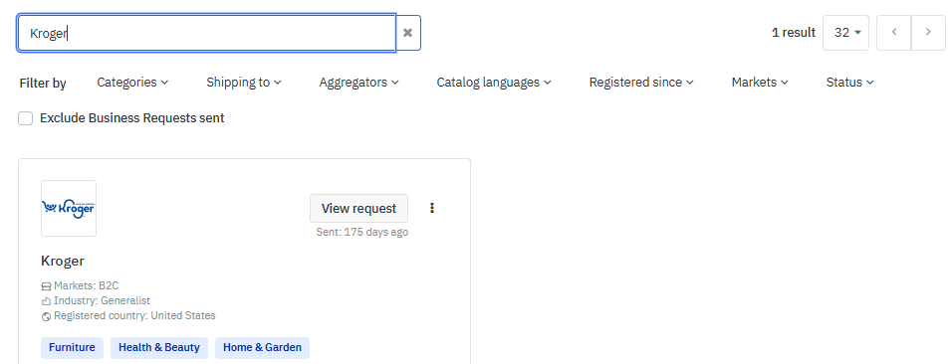Expand the Shipping to filter

click(244, 83)
